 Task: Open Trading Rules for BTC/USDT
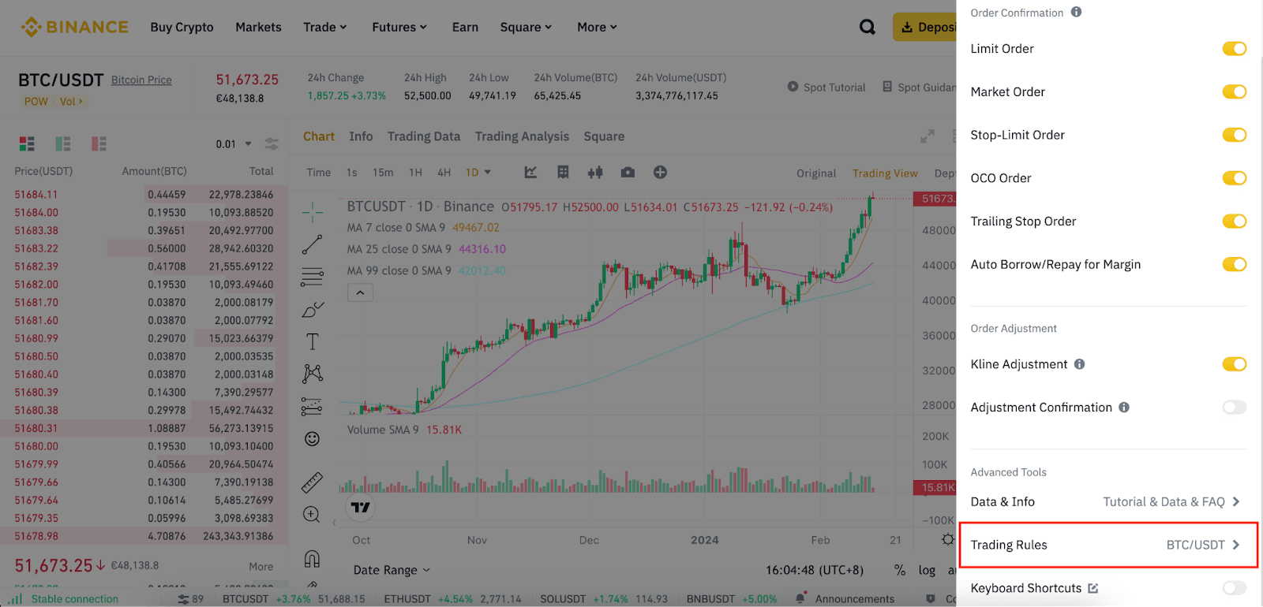click(1107, 545)
